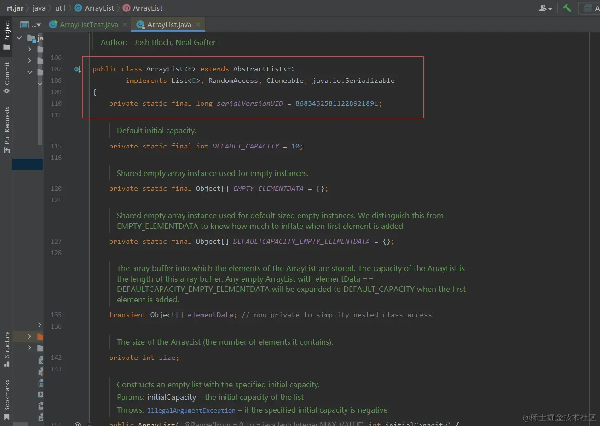The height and width of the screenshot is (426, 600).
Task: Click the annotation gutter icon on line 151
Action: tap(77, 424)
